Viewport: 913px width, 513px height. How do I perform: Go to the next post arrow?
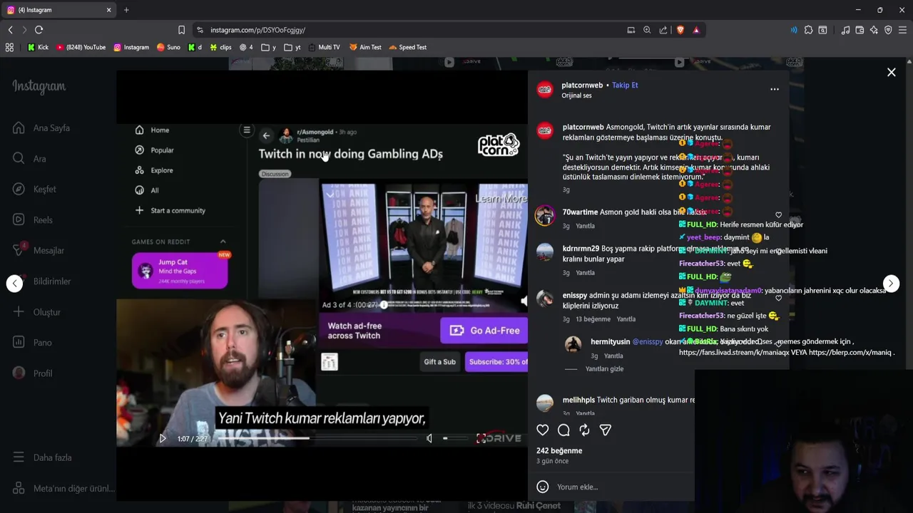click(x=891, y=284)
